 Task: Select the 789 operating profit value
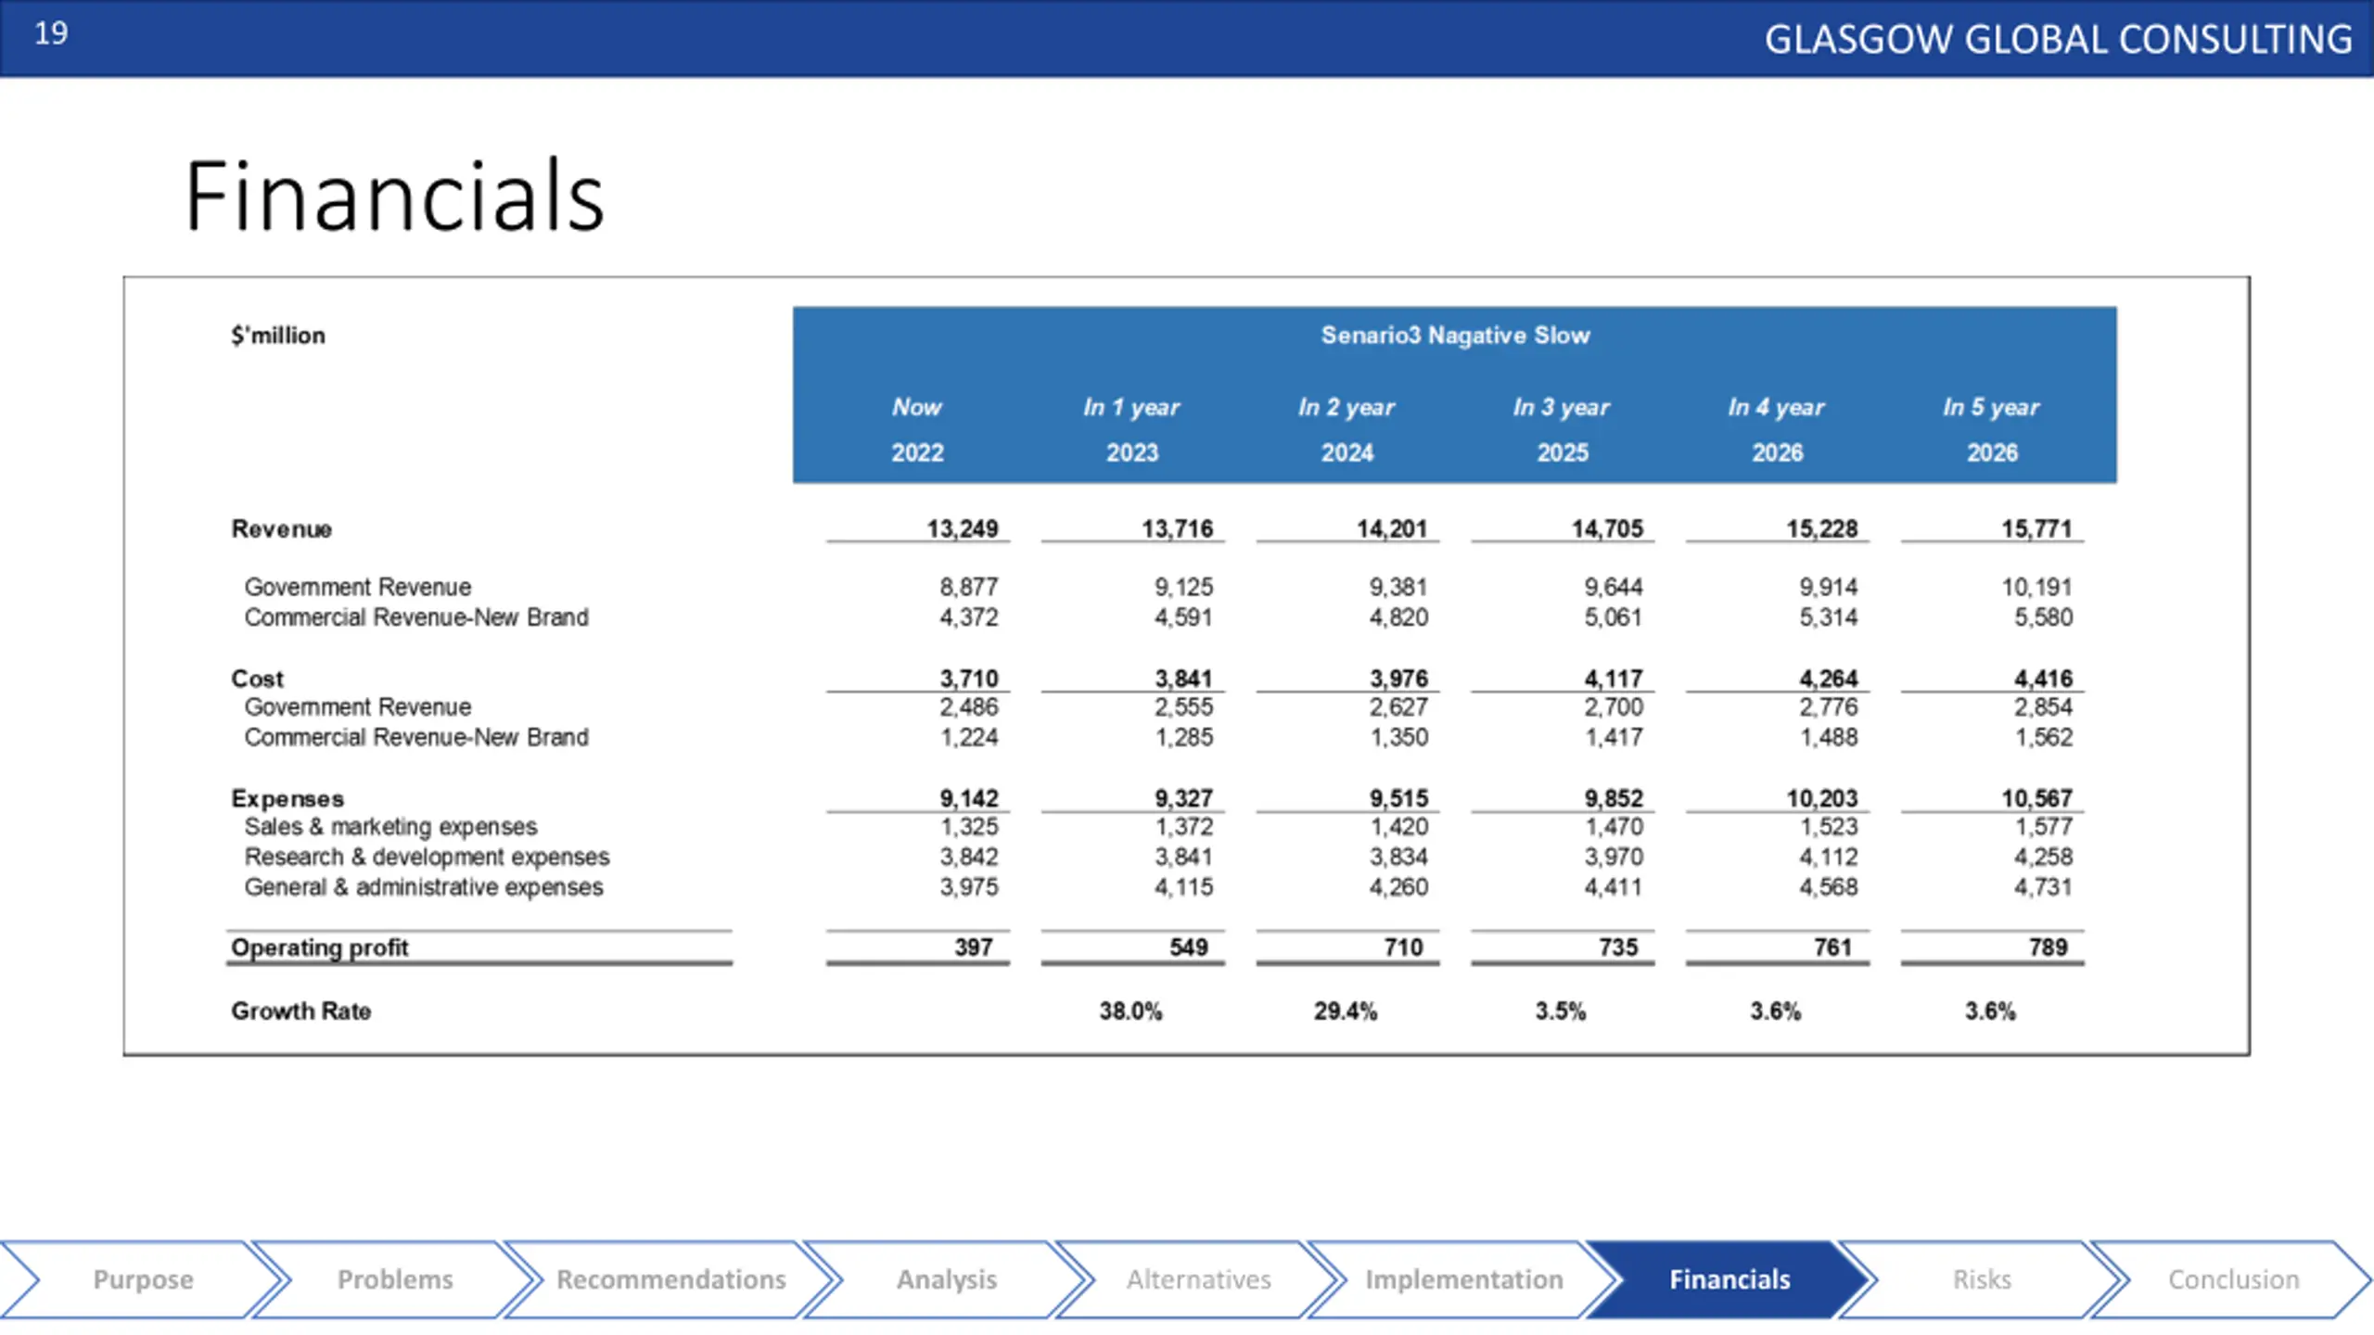(x=2049, y=947)
